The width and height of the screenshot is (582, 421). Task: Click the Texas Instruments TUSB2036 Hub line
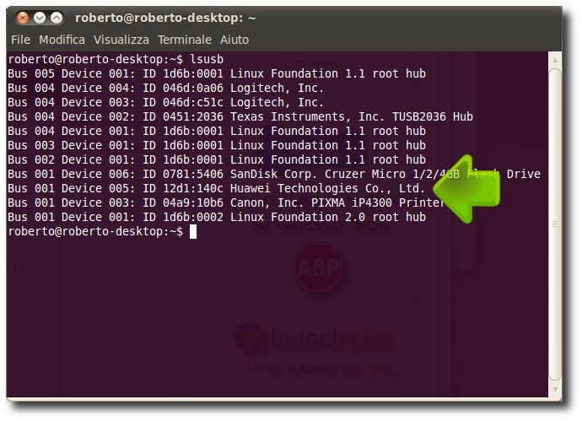[240, 116]
